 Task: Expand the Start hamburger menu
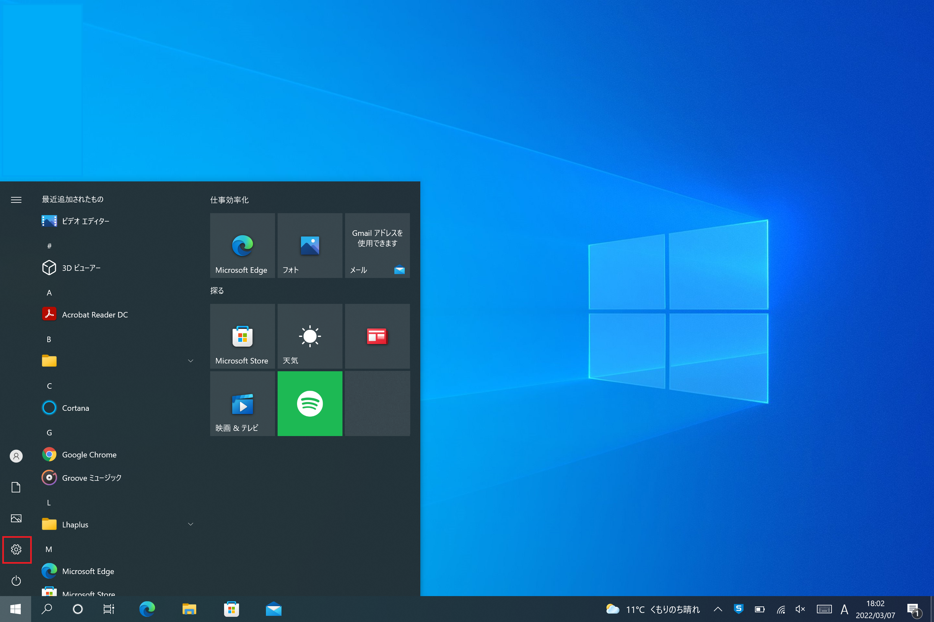click(x=16, y=200)
